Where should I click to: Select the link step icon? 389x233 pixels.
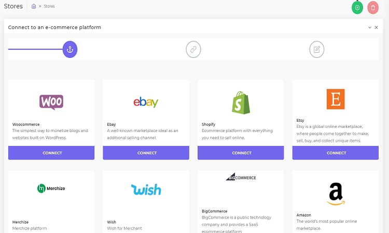tap(193, 50)
